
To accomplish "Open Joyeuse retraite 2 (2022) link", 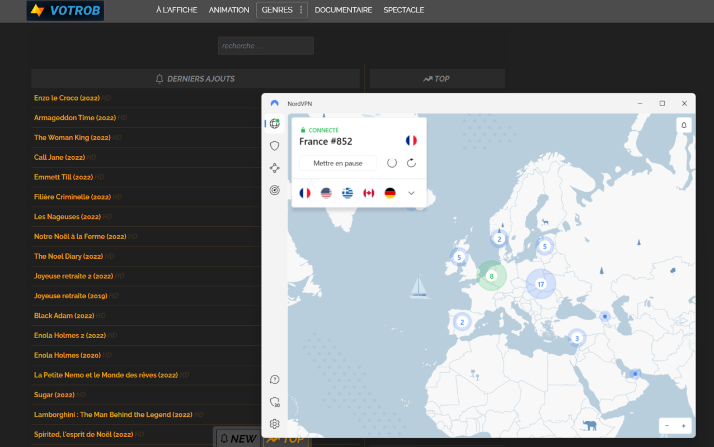I will [x=73, y=276].
